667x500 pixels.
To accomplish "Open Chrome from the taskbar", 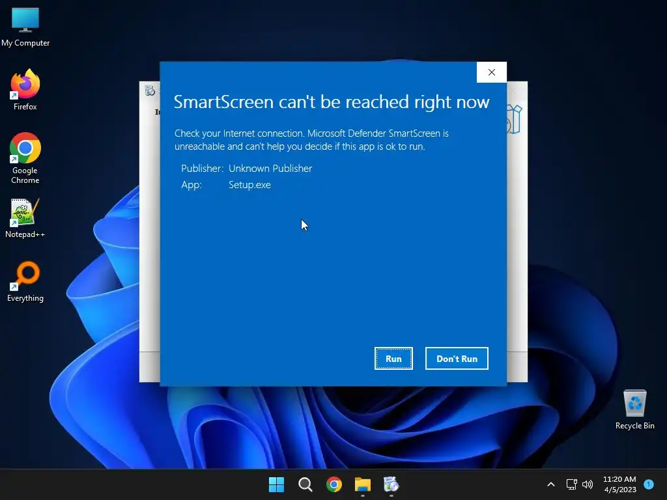I will 334,484.
